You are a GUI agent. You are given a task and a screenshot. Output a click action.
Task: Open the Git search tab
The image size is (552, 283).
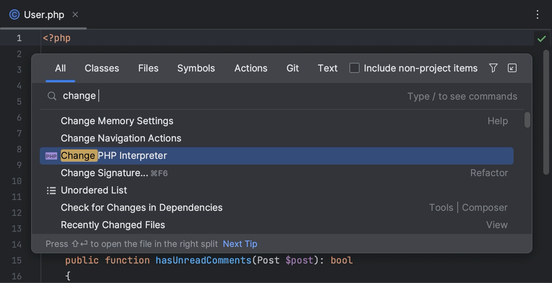[292, 68]
